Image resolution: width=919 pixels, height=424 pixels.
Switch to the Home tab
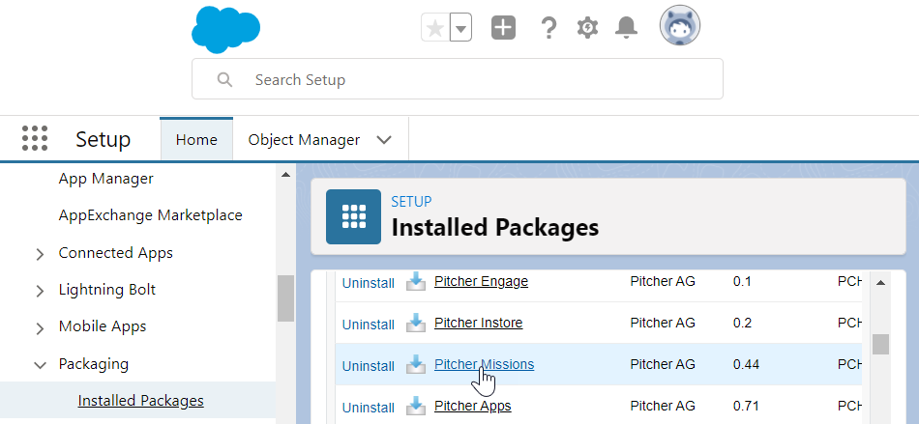tap(196, 139)
